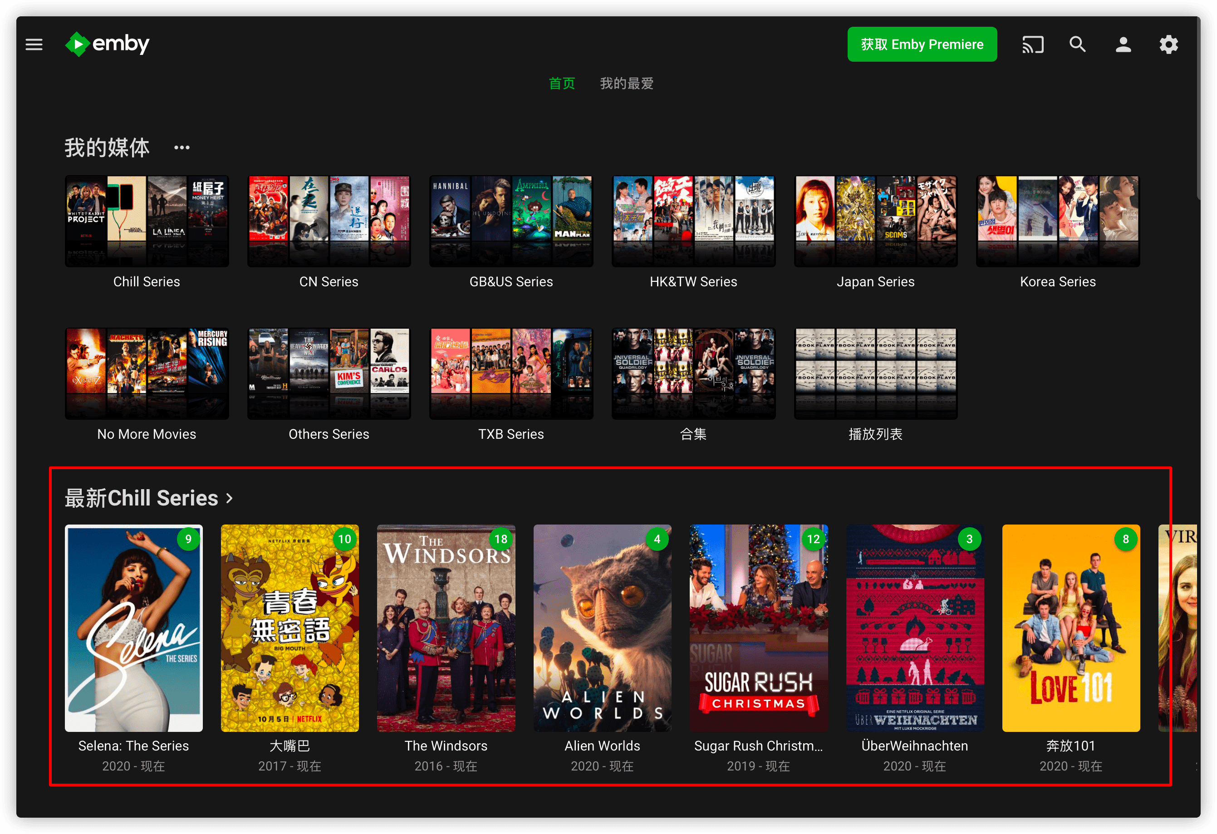Click the green 9 badge on Selena

tap(188, 539)
